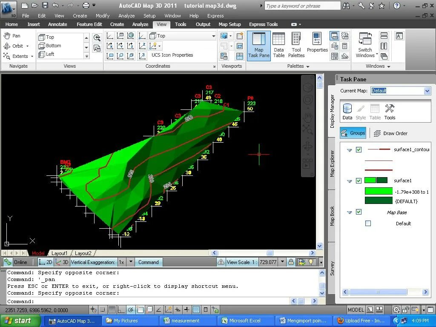The image size is (436, 327).
Task: Open the Map Task Pane palette
Action: (x=258, y=46)
